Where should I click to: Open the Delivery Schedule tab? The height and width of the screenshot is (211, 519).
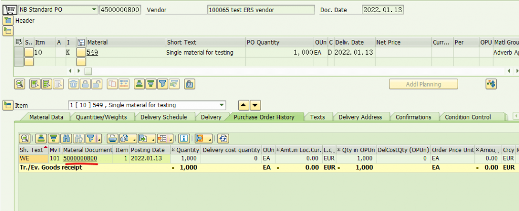point(164,117)
